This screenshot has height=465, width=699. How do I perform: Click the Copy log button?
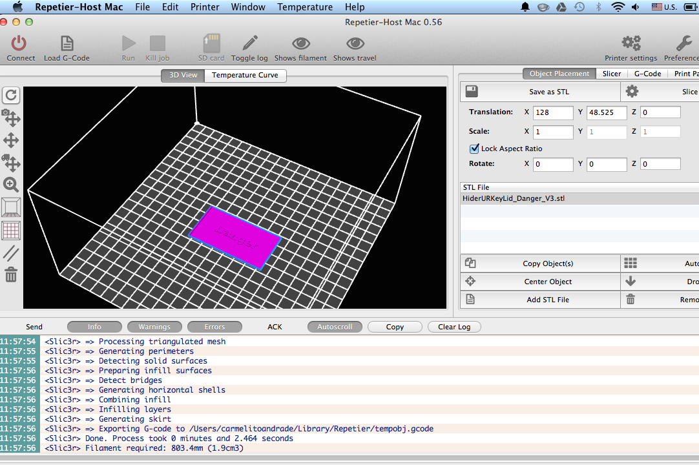395,327
